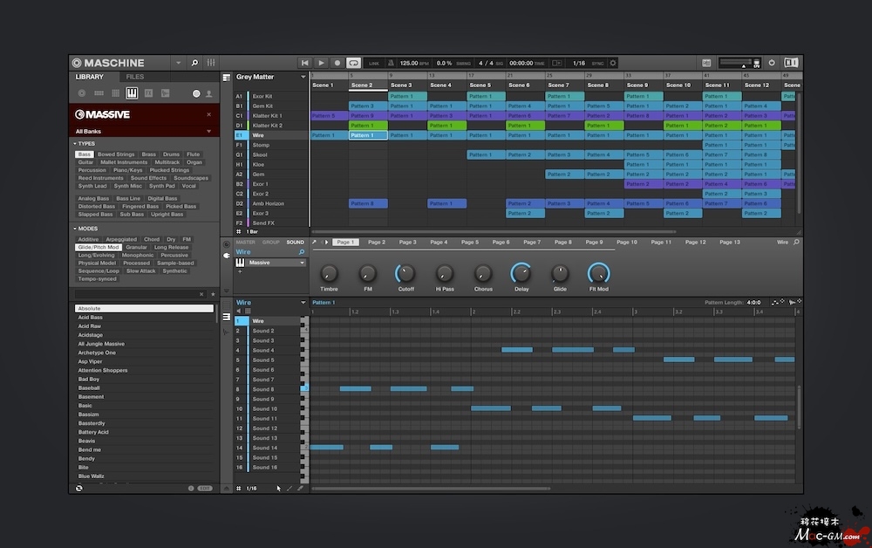This screenshot has width=872, height=548.
Task: Open the Massive plug-in slot dropdown
Action: click(x=303, y=263)
